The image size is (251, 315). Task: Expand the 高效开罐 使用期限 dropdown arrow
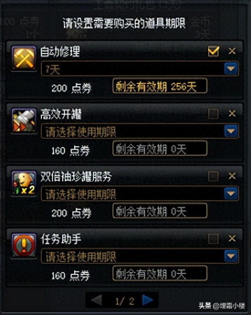(231, 131)
